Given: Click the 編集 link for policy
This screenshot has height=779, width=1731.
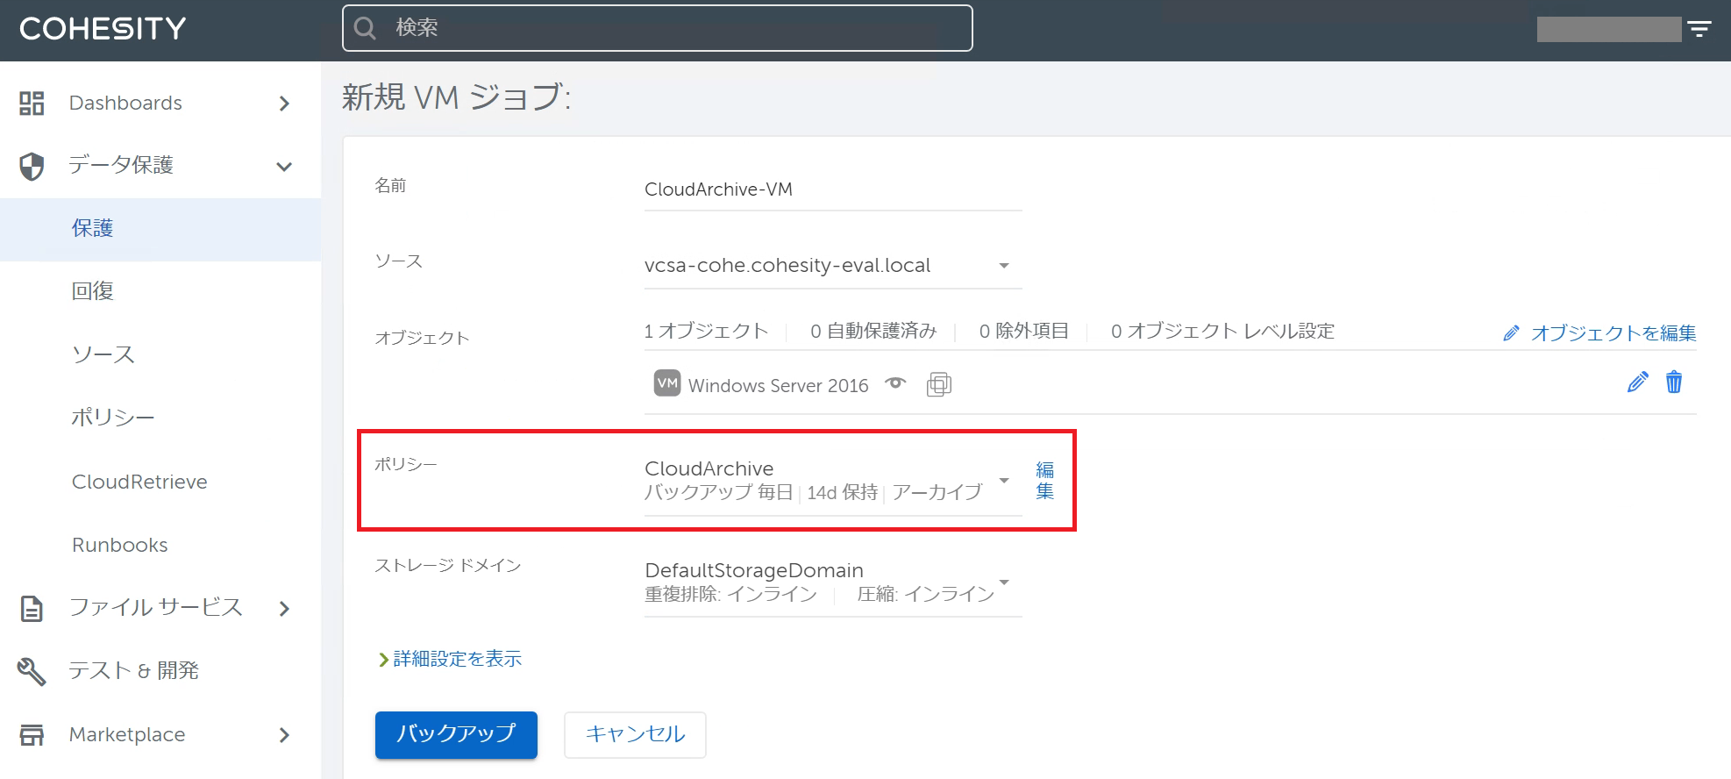Looking at the screenshot, I should coord(1045,481).
